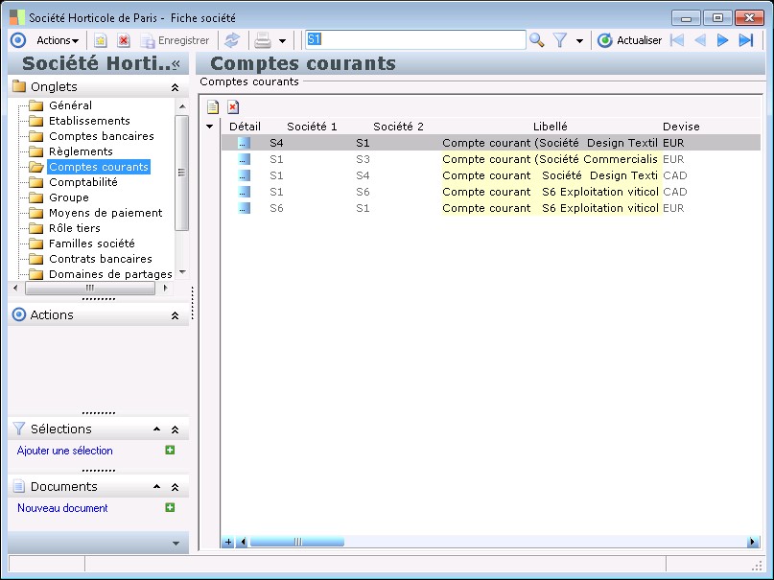Collapse the Sélections panel double chevron
The width and height of the screenshot is (774, 580).
175,429
